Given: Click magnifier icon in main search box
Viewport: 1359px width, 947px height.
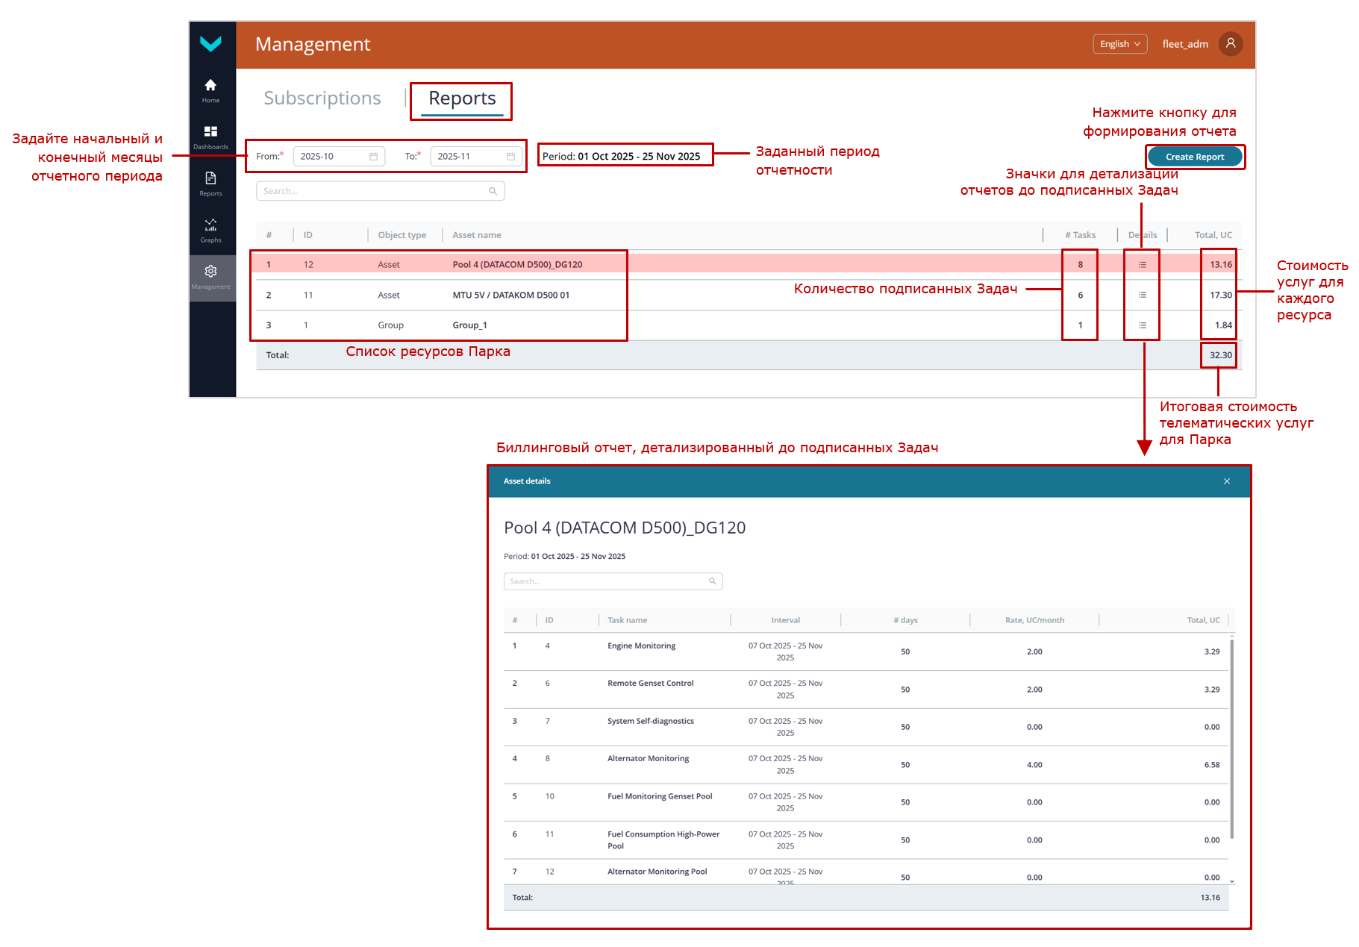Looking at the screenshot, I should [x=493, y=192].
